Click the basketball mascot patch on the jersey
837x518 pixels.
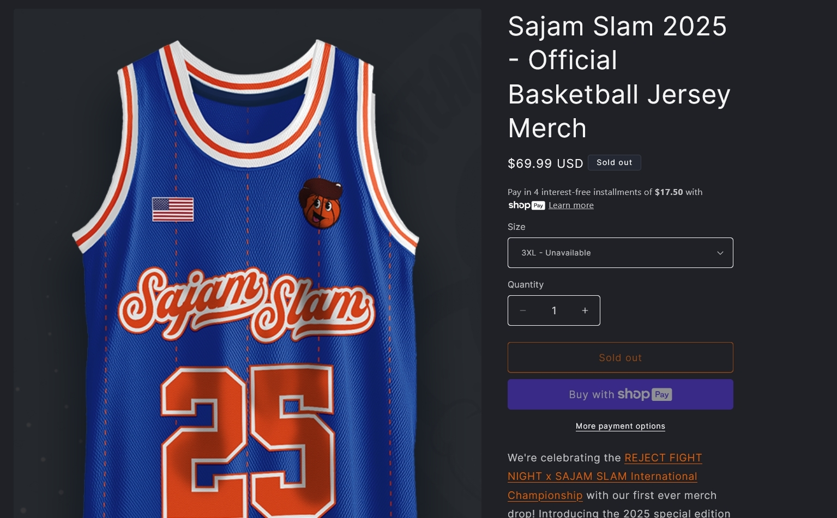pyautogui.click(x=321, y=203)
